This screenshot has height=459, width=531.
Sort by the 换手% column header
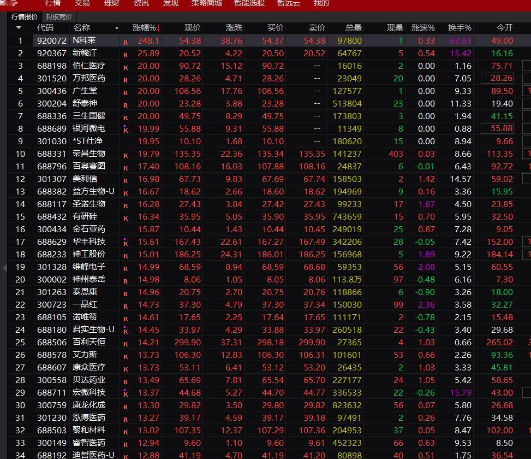click(459, 28)
